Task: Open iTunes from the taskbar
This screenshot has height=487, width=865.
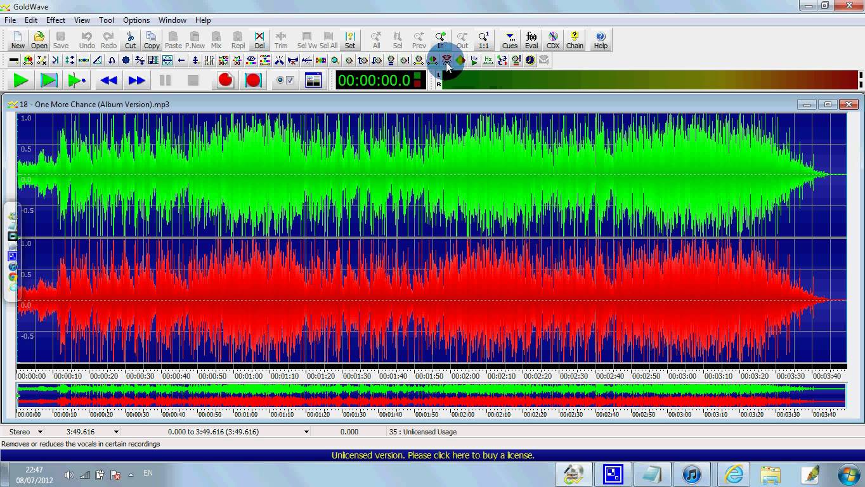Action: coord(692,474)
